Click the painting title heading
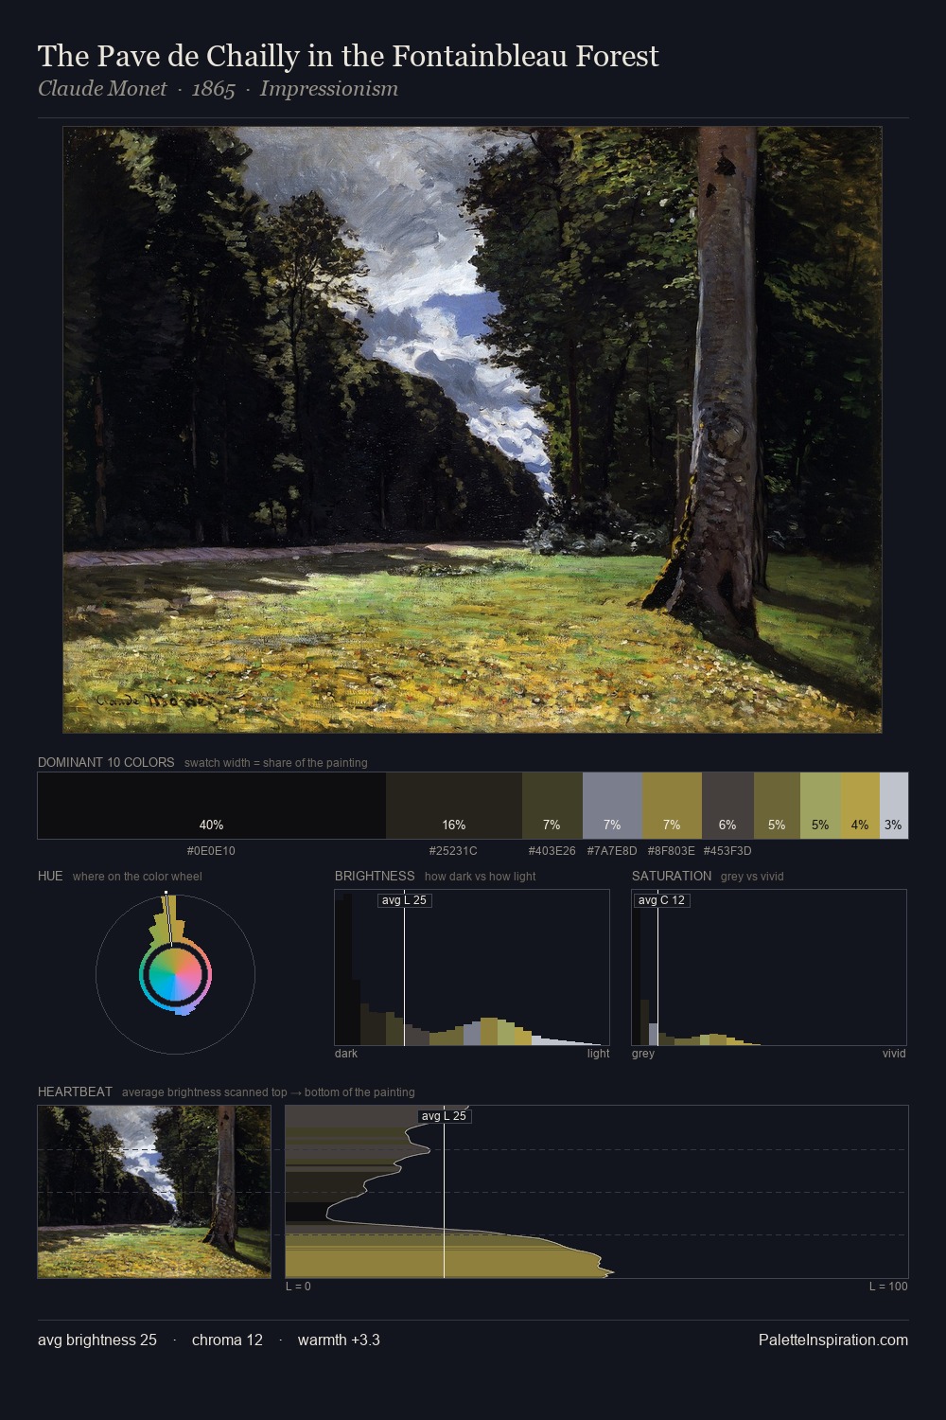946x1420 pixels. 348,56
